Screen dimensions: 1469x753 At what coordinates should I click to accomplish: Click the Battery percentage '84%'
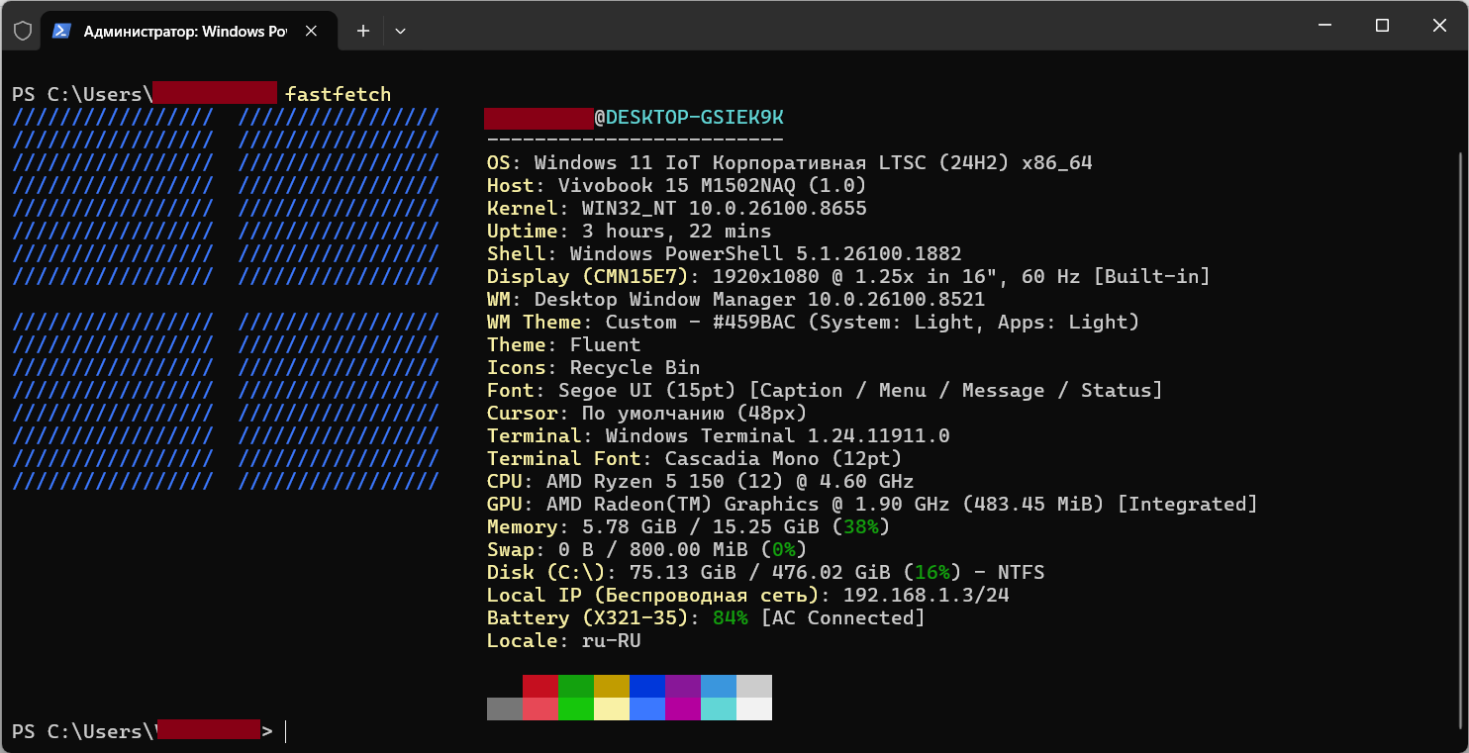(731, 617)
